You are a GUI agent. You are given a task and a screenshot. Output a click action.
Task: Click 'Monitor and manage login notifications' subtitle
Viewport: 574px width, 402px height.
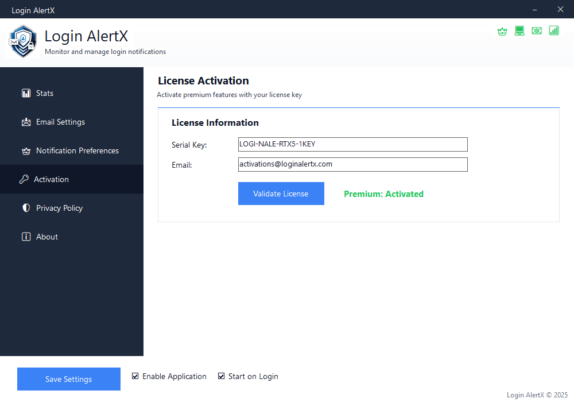point(105,52)
